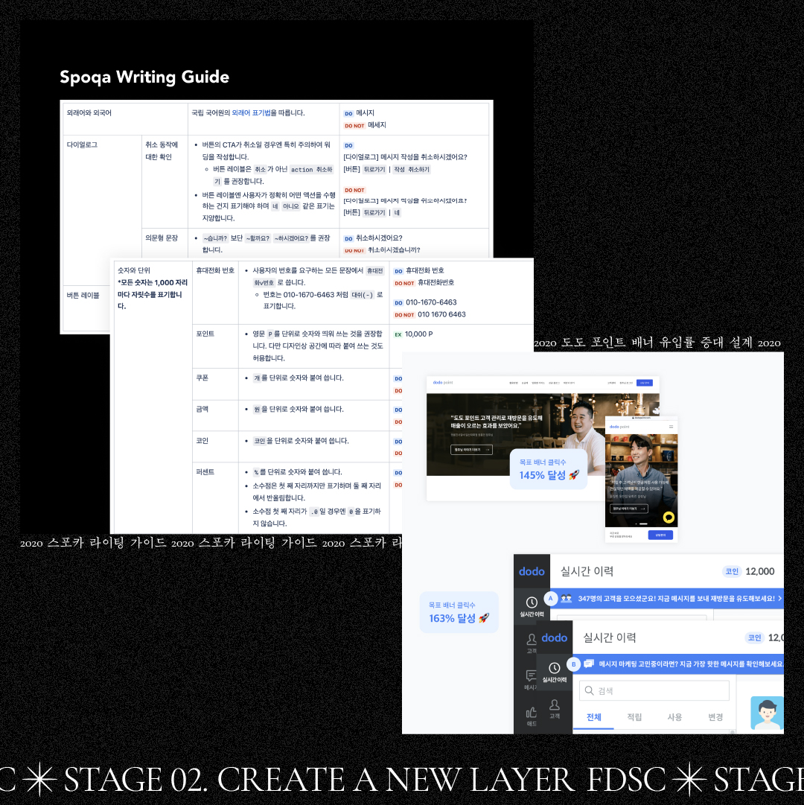This screenshot has height=805, width=804.
Task: Open 고객 person icon in dashboard B sidebar
Action: coord(554,705)
